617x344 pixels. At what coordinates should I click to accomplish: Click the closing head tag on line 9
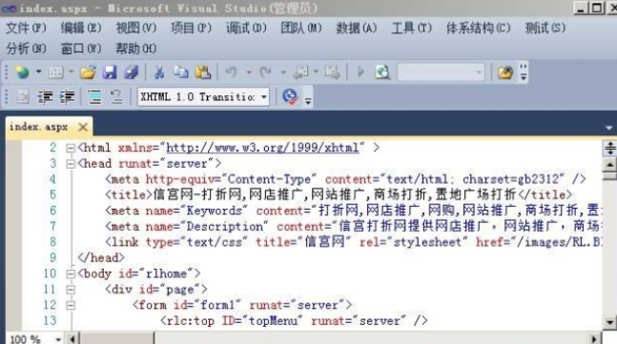[101, 258]
